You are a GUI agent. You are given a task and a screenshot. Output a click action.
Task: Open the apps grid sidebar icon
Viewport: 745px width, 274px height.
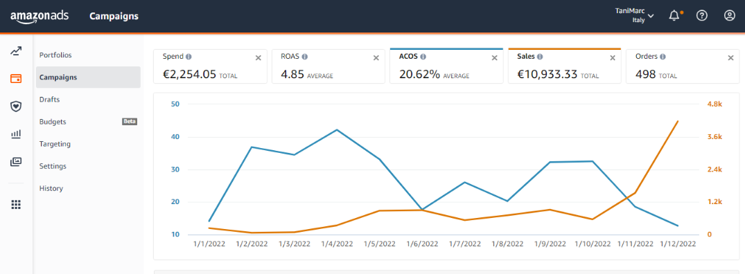[16, 204]
